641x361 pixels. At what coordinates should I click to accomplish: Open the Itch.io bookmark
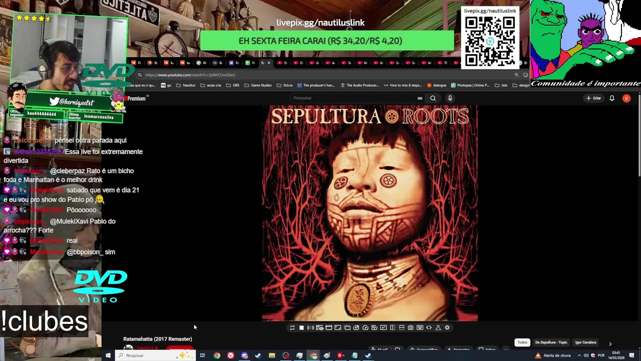point(284,85)
